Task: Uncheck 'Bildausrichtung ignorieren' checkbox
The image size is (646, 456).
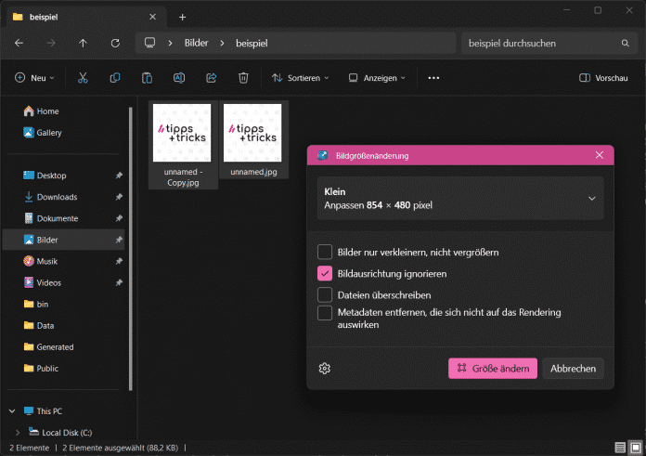Action: click(x=325, y=274)
